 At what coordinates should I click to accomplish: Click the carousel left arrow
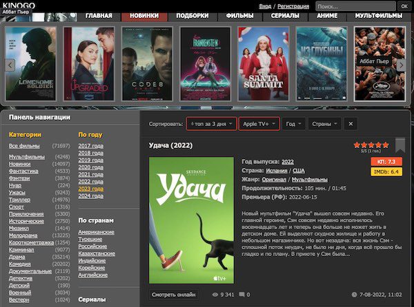(x=10, y=65)
